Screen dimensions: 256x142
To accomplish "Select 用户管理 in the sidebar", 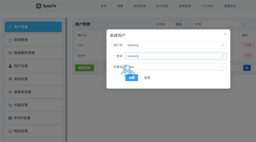I will coord(33,27).
